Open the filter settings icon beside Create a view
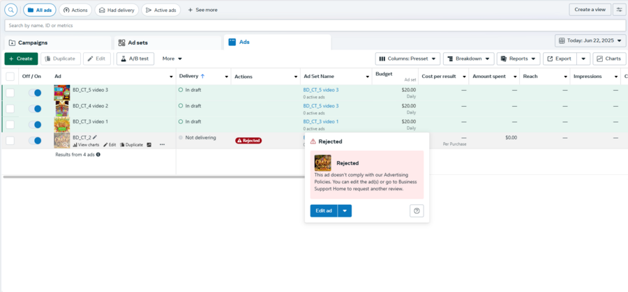The width and height of the screenshot is (628, 292). [618, 10]
